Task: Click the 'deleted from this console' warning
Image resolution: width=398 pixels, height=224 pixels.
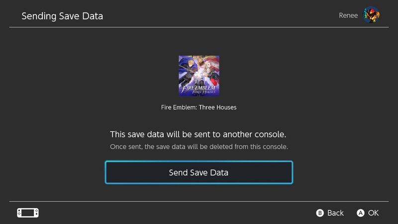Action: point(199,147)
